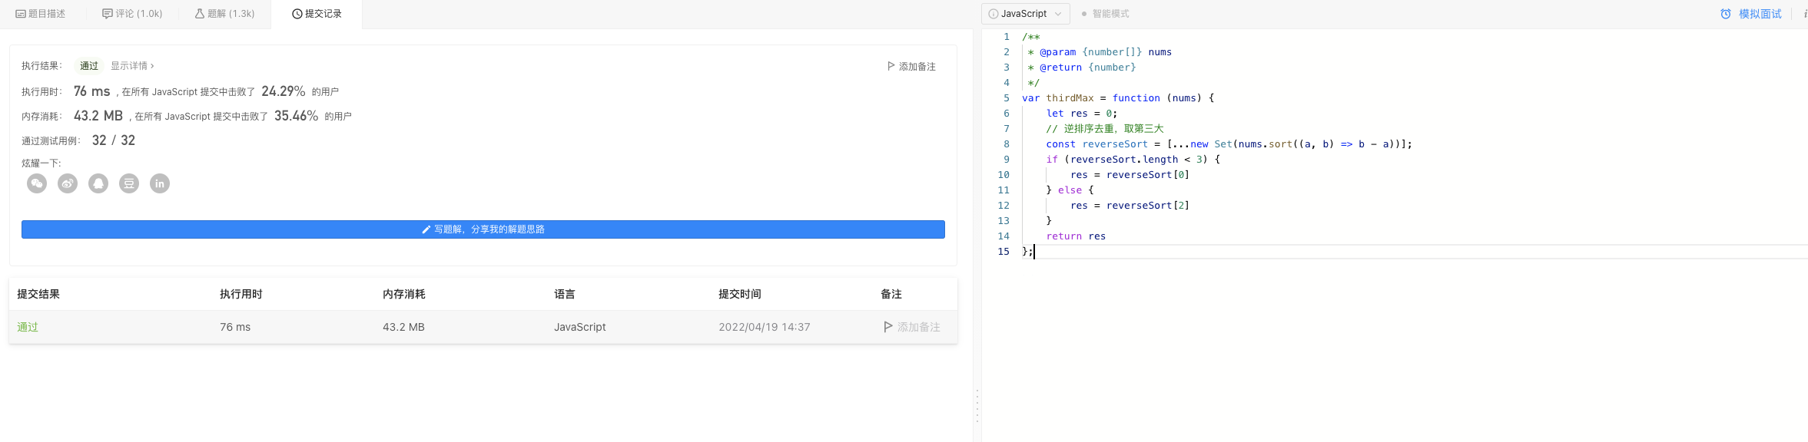Click the reverseSort Set declaration line
This screenshot has height=442, width=1808.
coord(1229,144)
